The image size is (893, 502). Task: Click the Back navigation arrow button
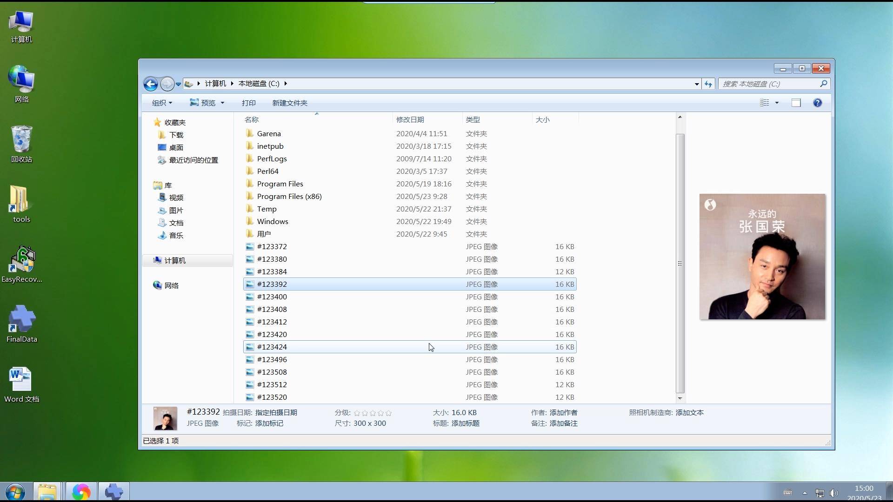151,84
